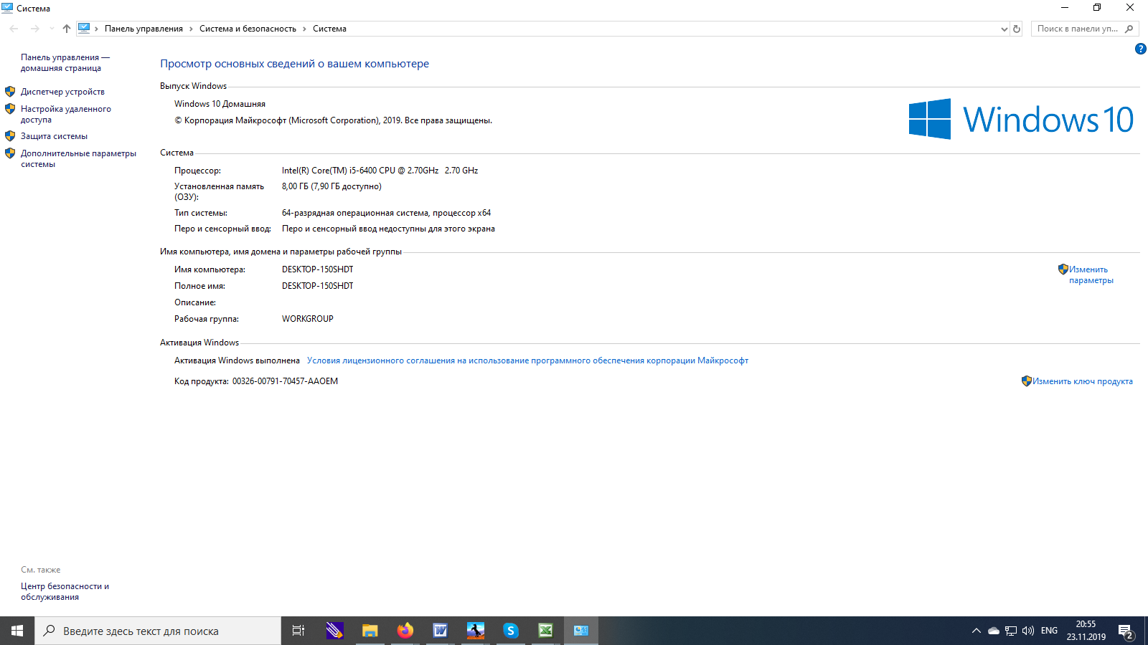Click product code 00326-00791-70457-AAOEM
This screenshot has height=645, width=1148.
point(285,381)
